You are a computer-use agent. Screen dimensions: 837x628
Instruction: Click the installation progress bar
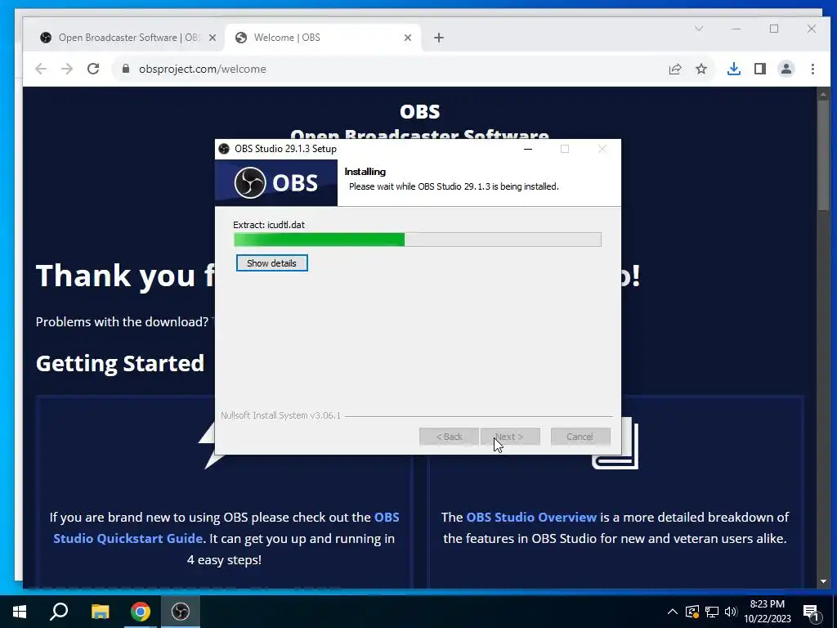(418, 240)
